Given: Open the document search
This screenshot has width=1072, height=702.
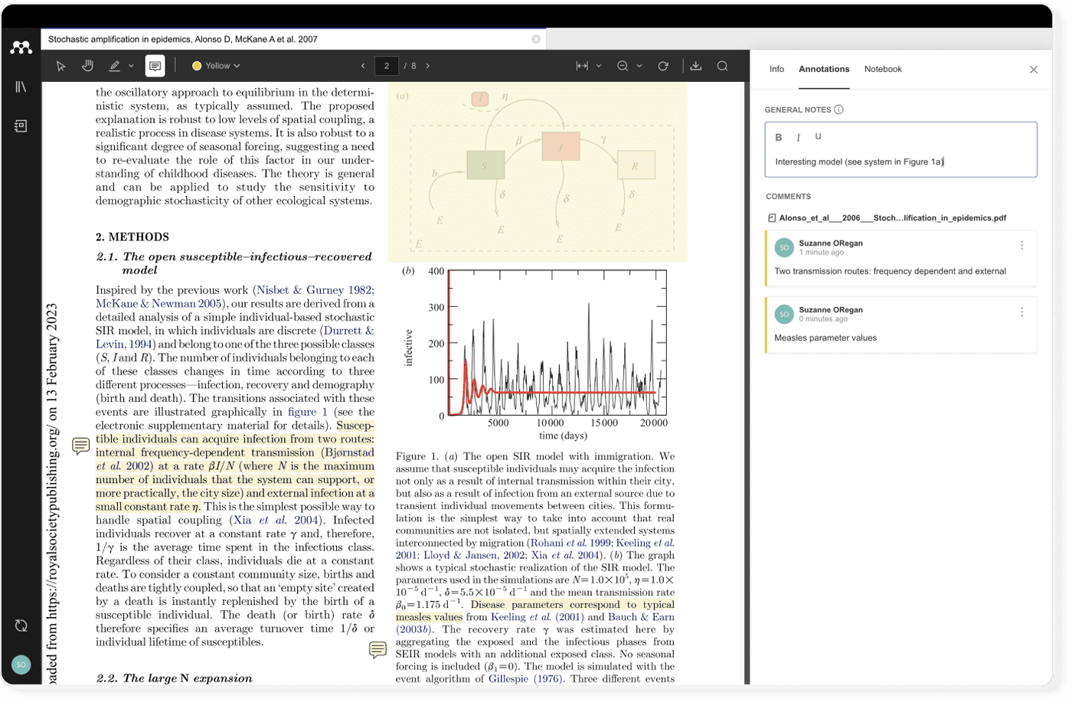Looking at the screenshot, I should [722, 66].
